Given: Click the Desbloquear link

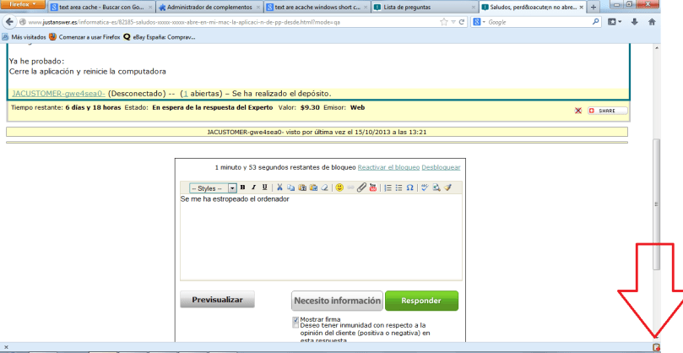Looking at the screenshot, I should (x=441, y=167).
